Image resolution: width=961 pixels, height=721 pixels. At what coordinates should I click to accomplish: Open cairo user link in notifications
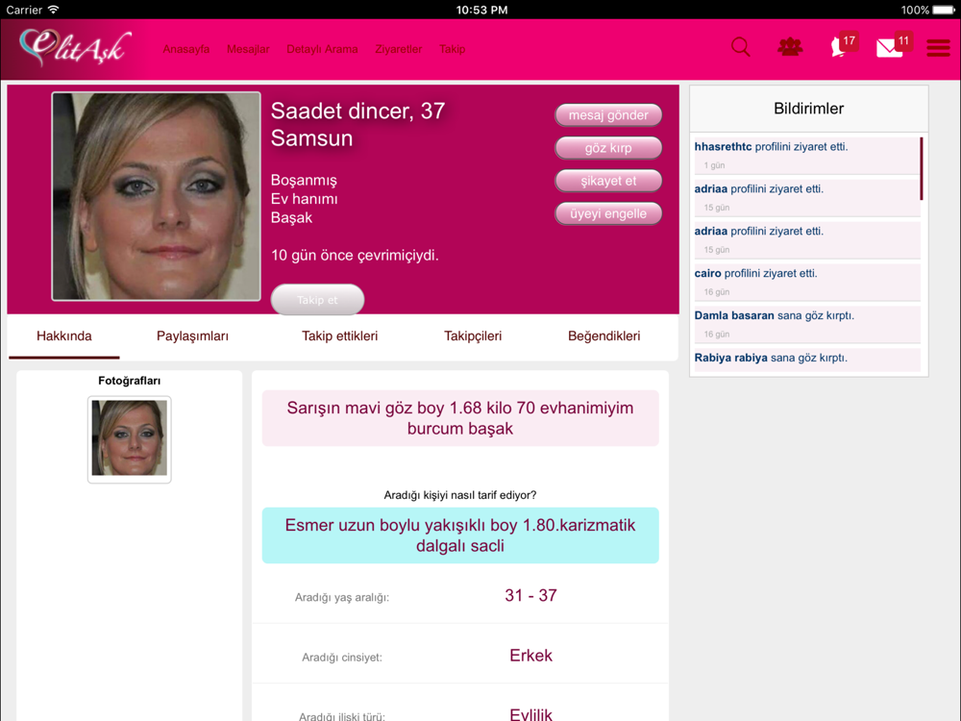coord(707,273)
